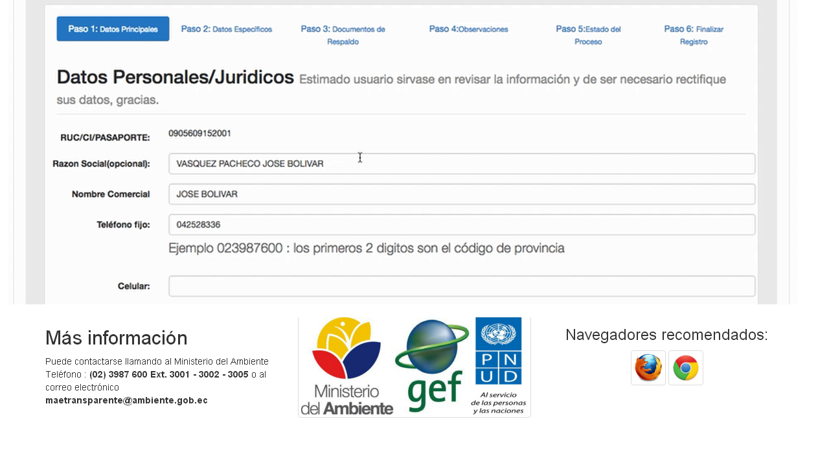The height and width of the screenshot is (452, 829).
Task: Open Paso 3: Documentos de Respaldo tab
Action: [343, 35]
